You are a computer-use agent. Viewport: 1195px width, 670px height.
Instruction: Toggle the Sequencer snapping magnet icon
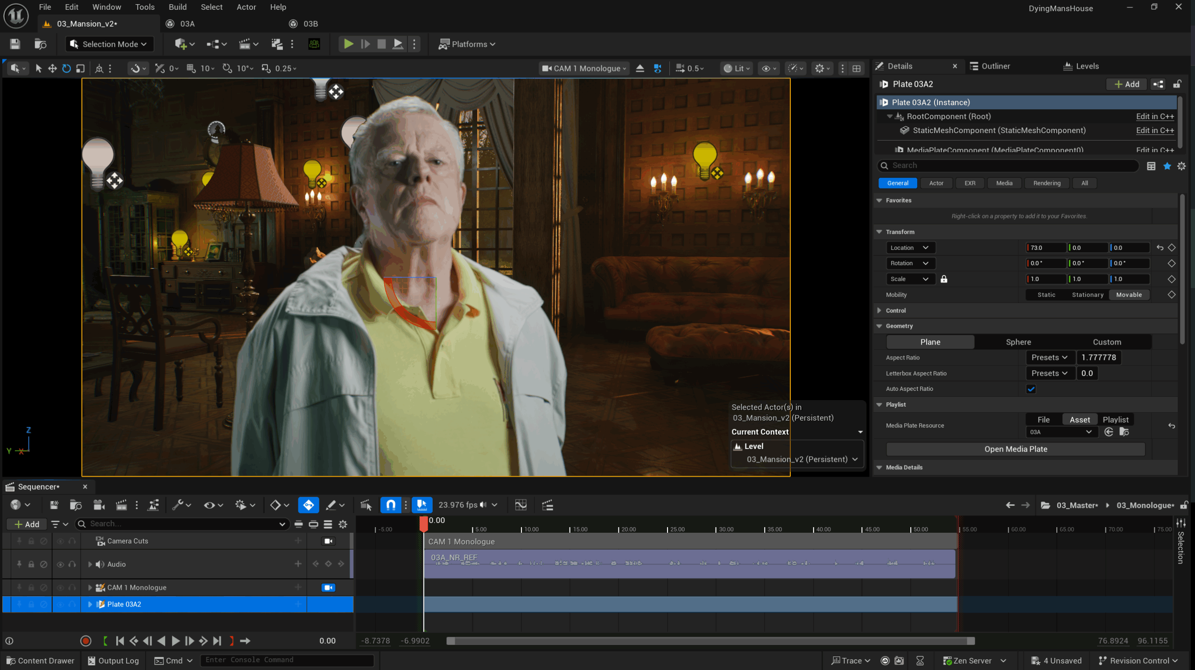(x=391, y=505)
